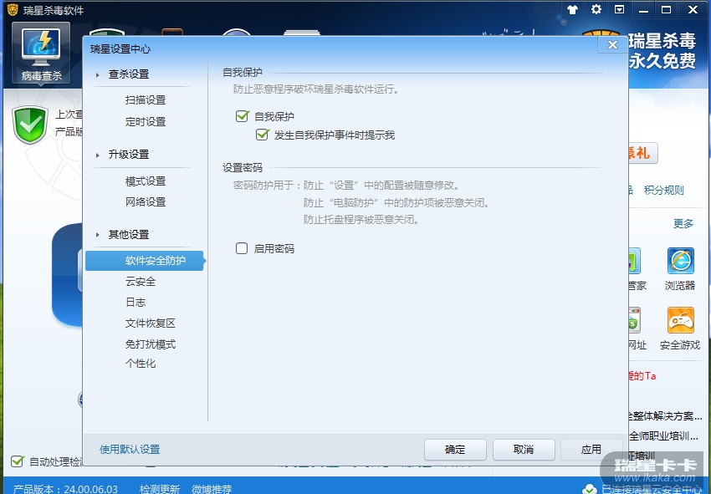Screen dimensions: 711x494
Task: Uncheck 发生自我保护事件时提示我
Action: click(x=262, y=135)
